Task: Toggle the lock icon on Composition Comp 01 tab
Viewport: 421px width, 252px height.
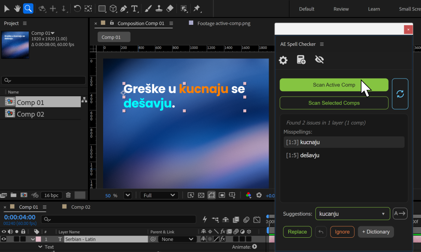Action: 112,23
